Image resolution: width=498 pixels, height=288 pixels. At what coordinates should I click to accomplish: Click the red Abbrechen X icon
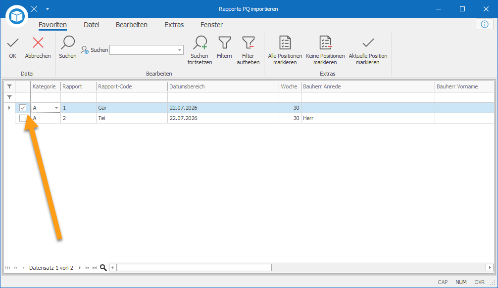click(38, 43)
